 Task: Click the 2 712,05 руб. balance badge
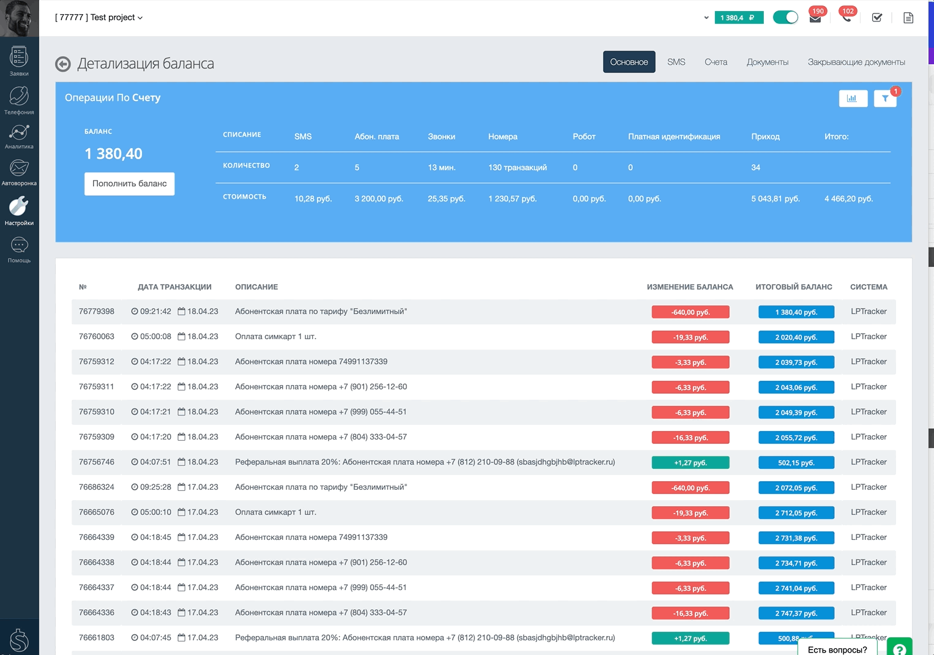(796, 513)
